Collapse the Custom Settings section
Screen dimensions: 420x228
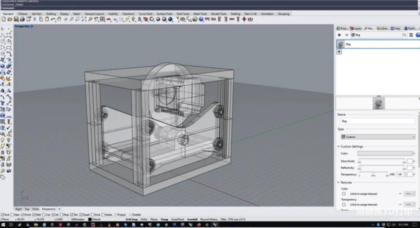click(338, 147)
